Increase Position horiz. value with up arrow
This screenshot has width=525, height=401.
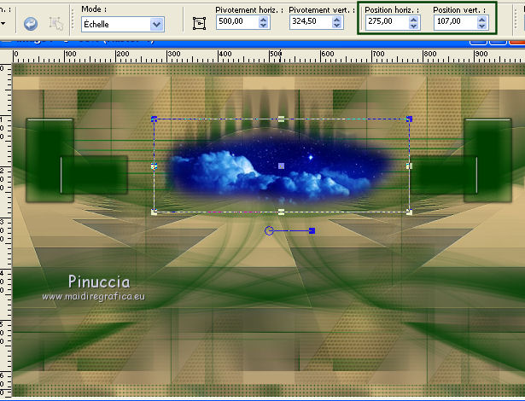413,19
